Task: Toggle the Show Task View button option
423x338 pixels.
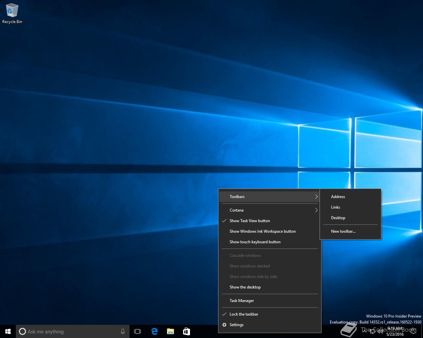Action: (270, 221)
